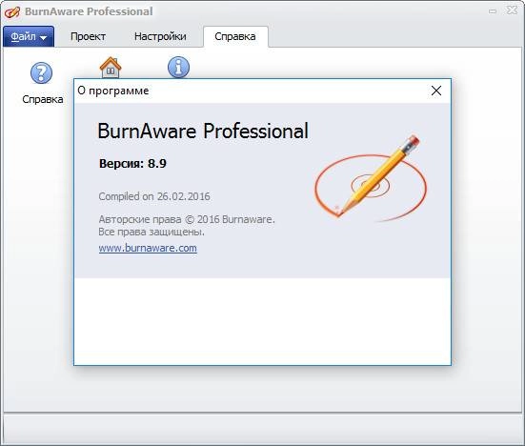Switch to the Проект tab
The image size is (525, 446).
pyautogui.click(x=88, y=36)
